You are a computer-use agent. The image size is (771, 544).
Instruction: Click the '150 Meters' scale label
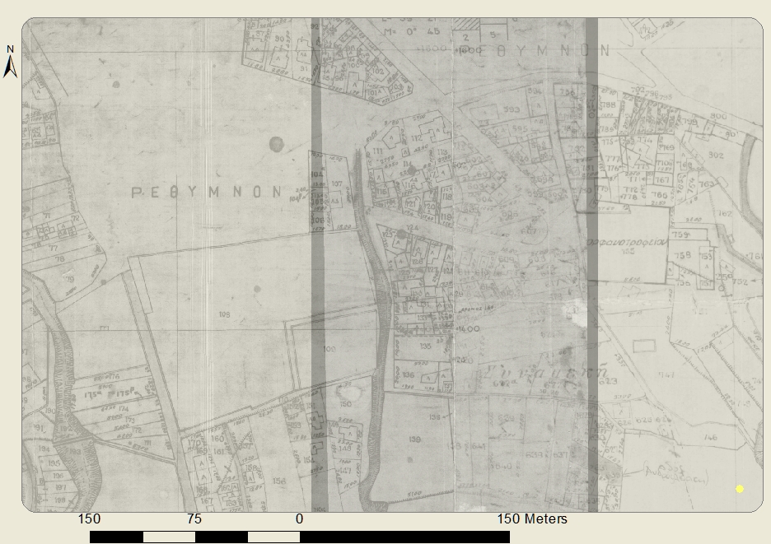[x=531, y=519]
